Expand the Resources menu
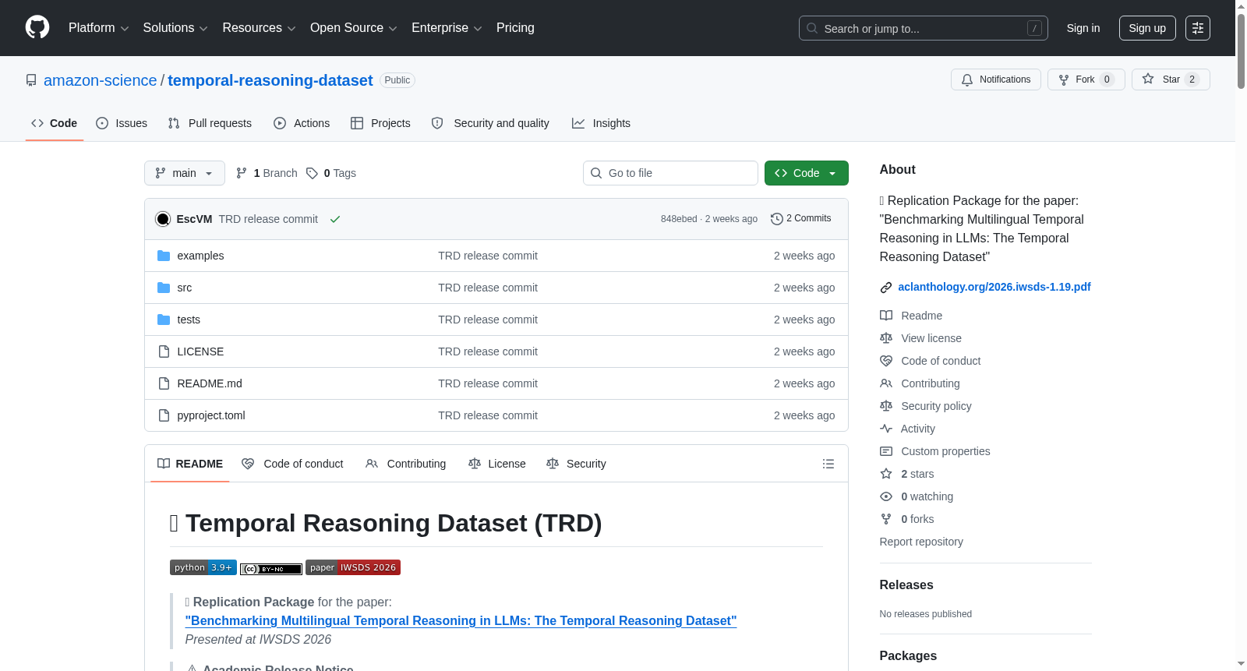The width and height of the screenshot is (1247, 671). coord(259,28)
